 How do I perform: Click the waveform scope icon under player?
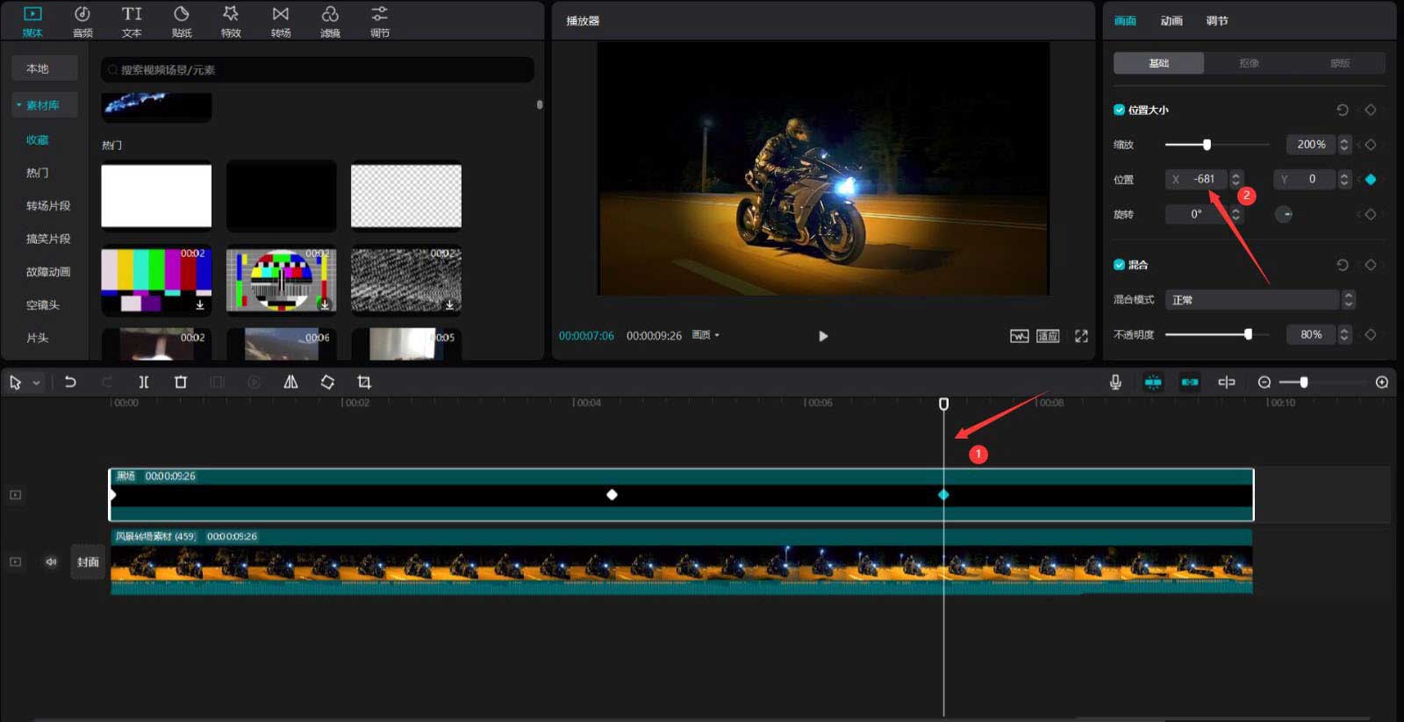coord(1019,336)
